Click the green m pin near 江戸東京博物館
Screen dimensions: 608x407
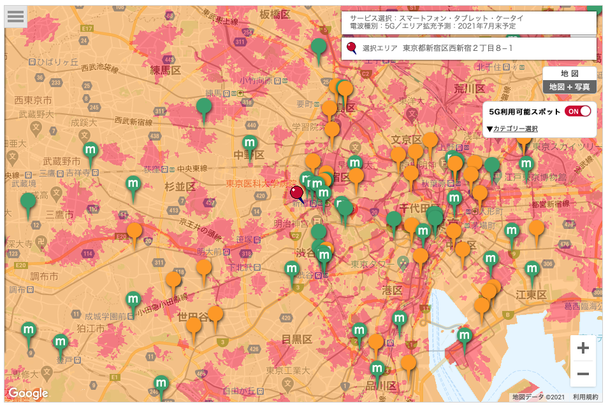(526, 166)
